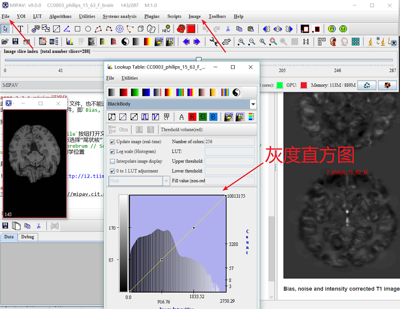Viewport: 400px width, 309px height.
Task: Click the magnify zoom-in icon
Action: 241,42
